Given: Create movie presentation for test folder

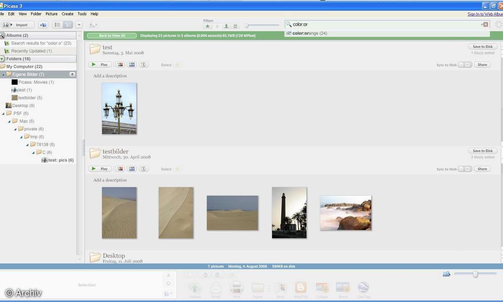Looking at the screenshot, I should (x=132, y=65).
